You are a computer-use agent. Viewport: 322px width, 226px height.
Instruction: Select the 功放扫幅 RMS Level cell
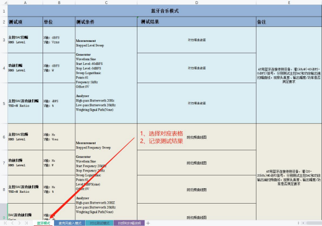tap(25, 68)
